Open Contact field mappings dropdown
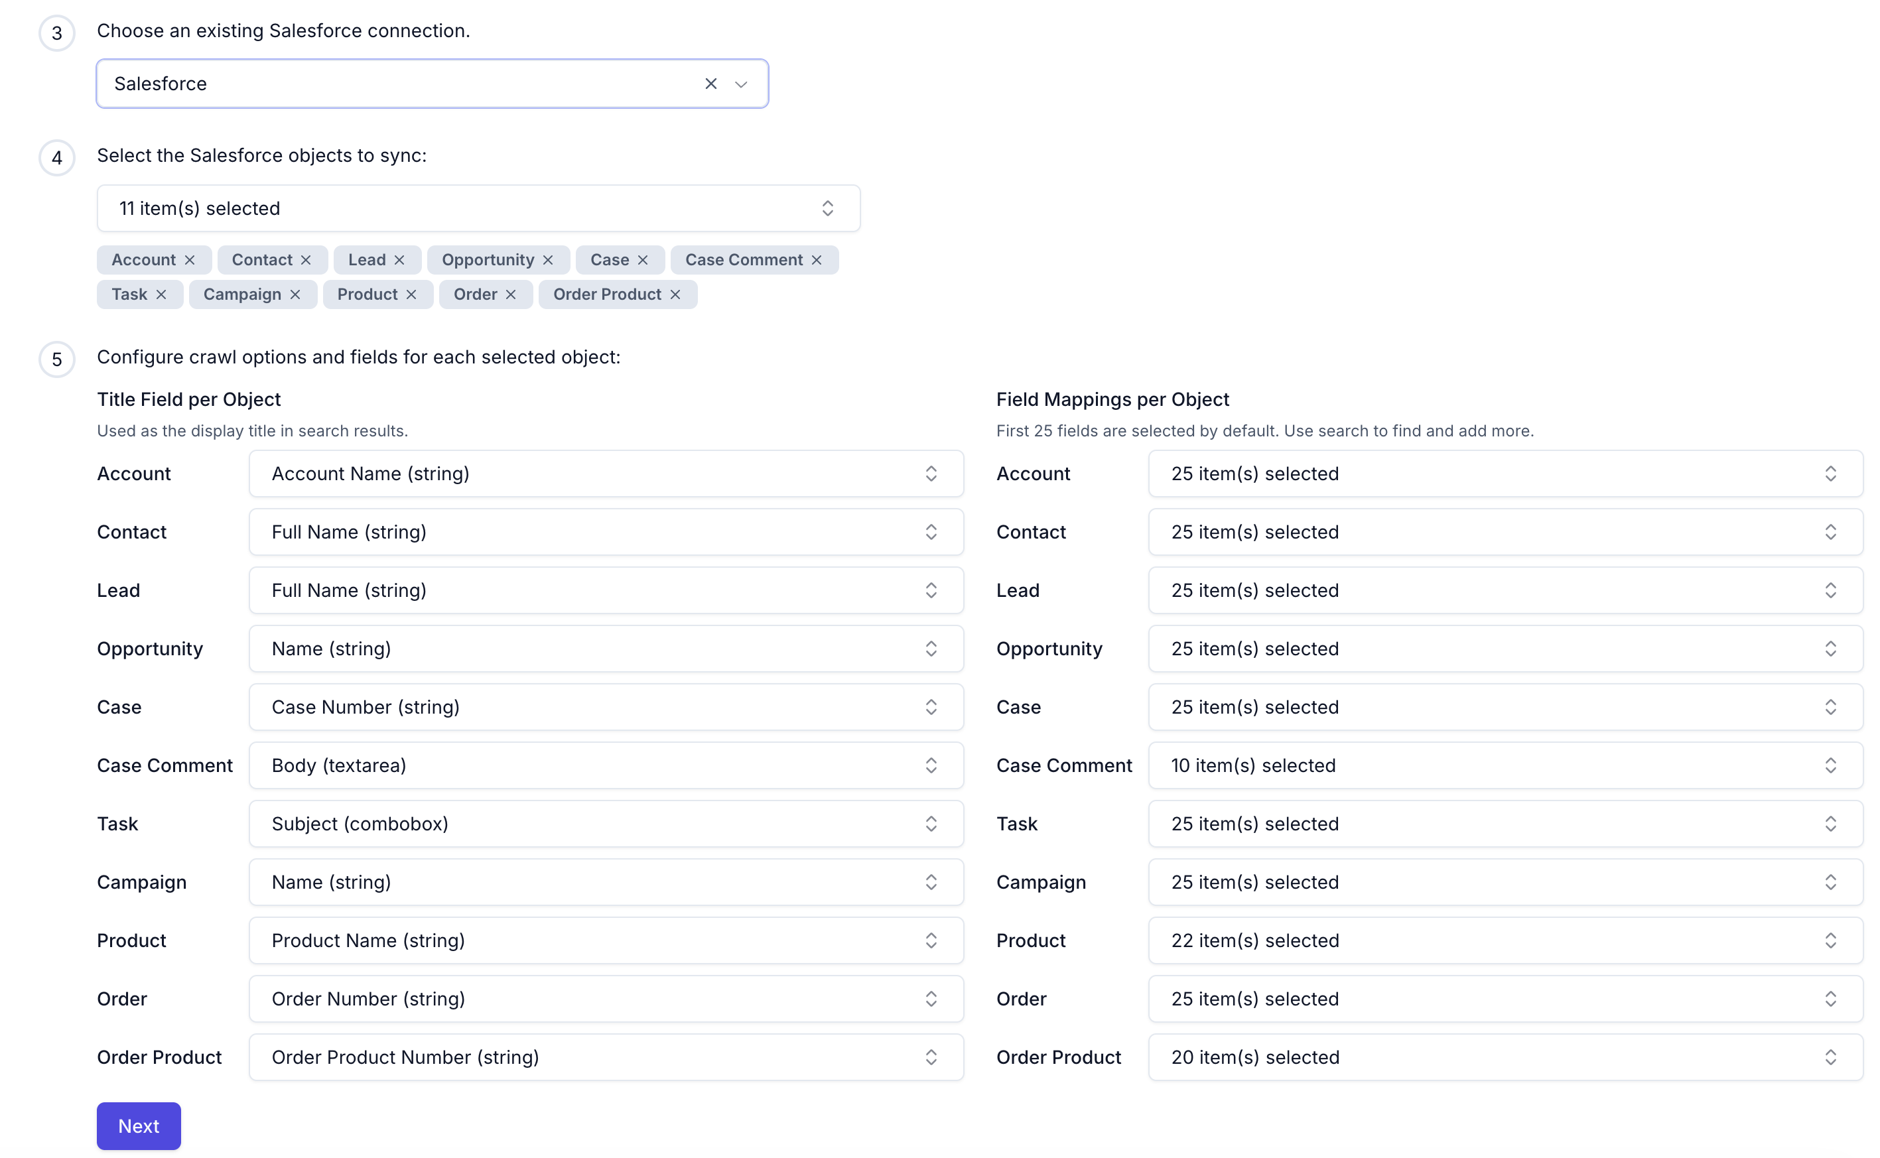The width and height of the screenshot is (1880, 1158). coord(1505,531)
